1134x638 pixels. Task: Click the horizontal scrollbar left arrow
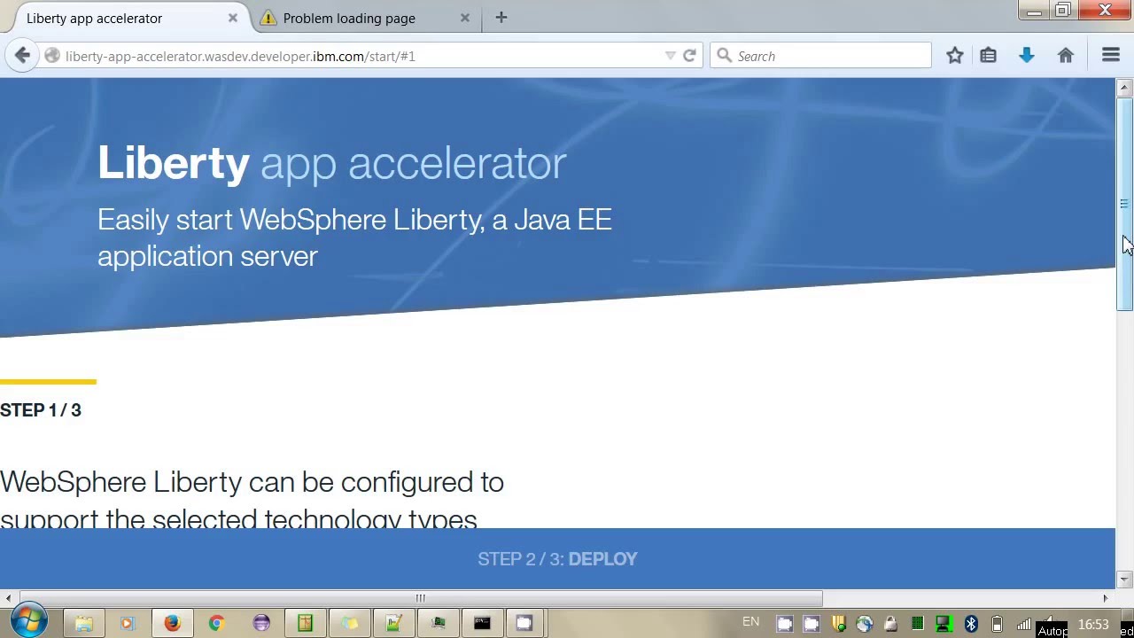click(x=8, y=598)
